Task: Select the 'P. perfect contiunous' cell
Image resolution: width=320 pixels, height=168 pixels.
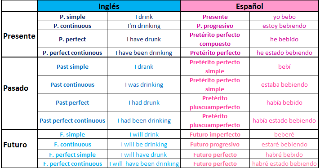Action: coord(72,53)
